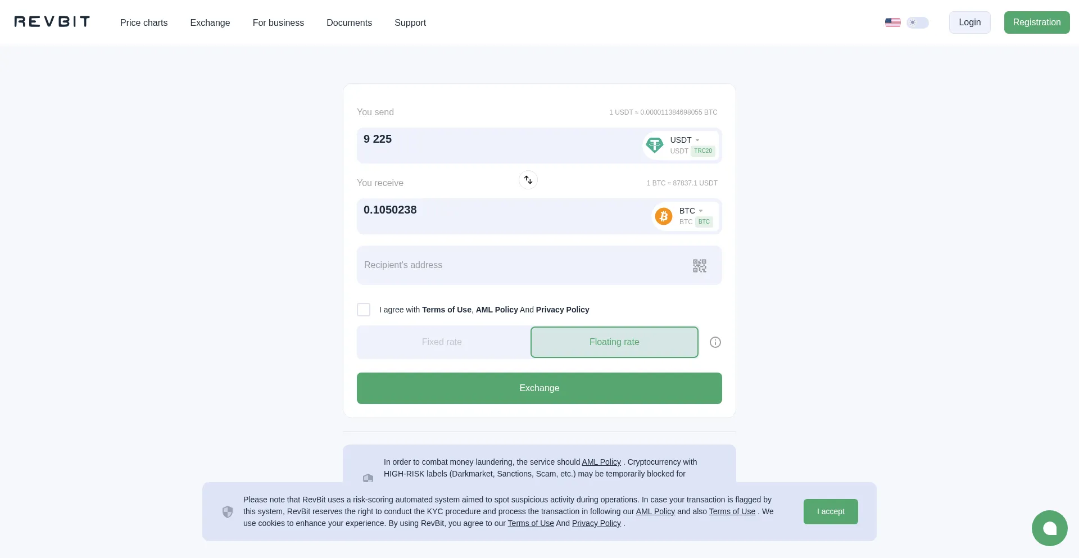Image resolution: width=1079 pixels, height=558 pixels.
Task: Open the Price charts menu
Action: [x=144, y=22]
